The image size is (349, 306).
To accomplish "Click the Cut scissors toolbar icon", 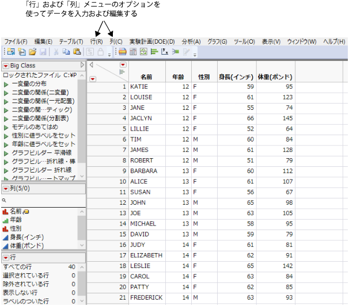I will pyautogui.click(x=57, y=52).
